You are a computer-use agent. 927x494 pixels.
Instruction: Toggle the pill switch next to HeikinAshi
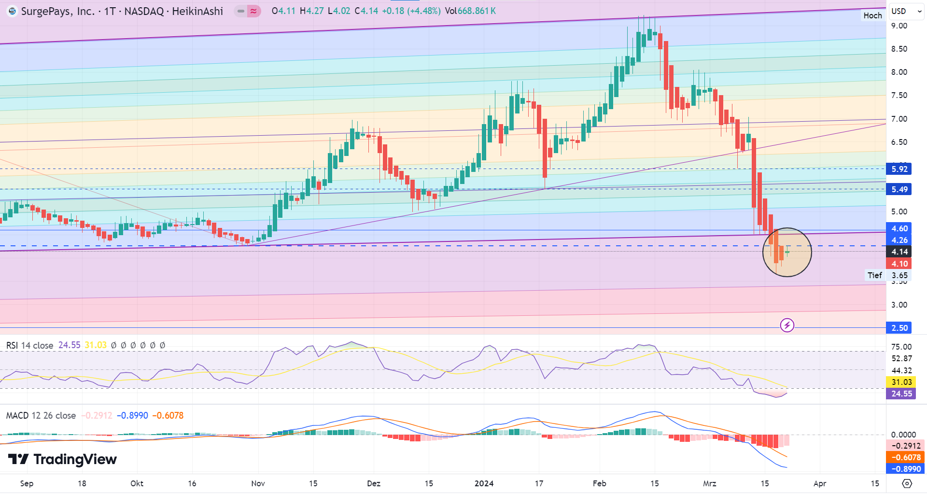(x=240, y=11)
